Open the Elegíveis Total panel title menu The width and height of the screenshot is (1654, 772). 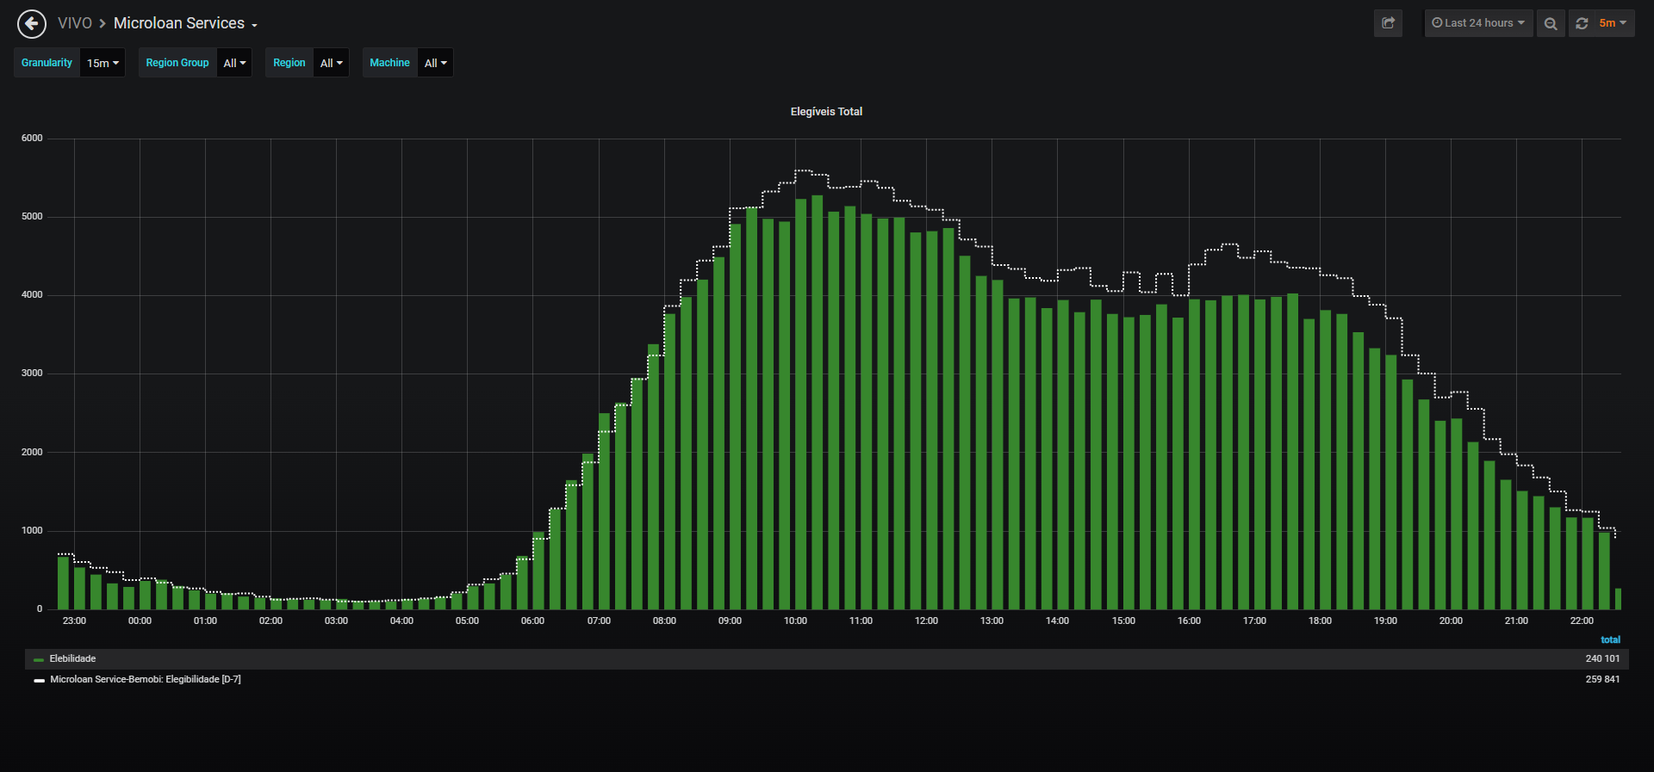[826, 112]
